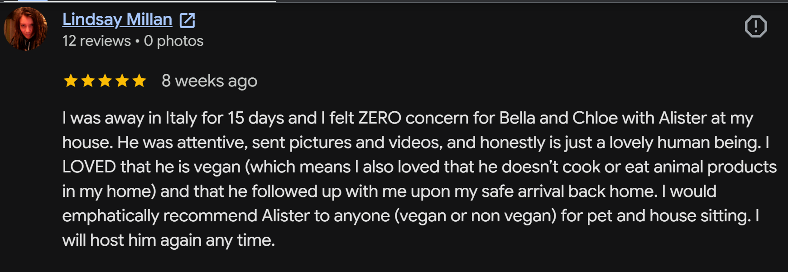Click the "8 weeks ago" timestamp
This screenshot has width=788, height=272.
[x=209, y=81]
